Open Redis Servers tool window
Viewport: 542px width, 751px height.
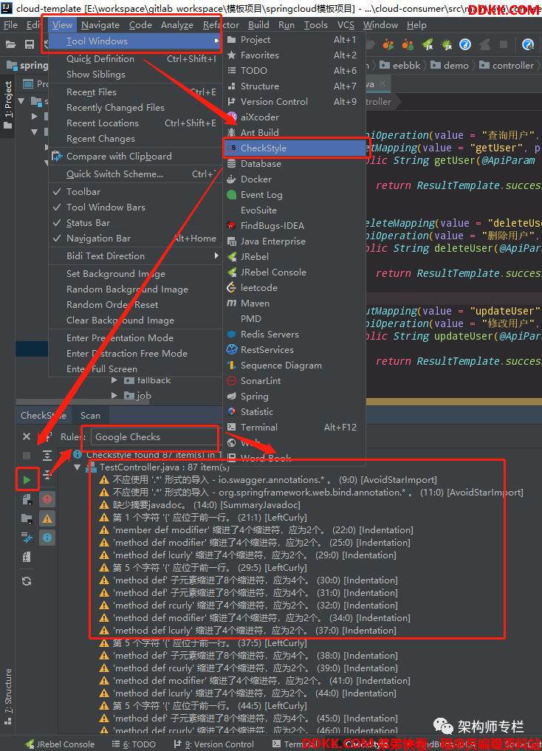(x=294, y=335)
